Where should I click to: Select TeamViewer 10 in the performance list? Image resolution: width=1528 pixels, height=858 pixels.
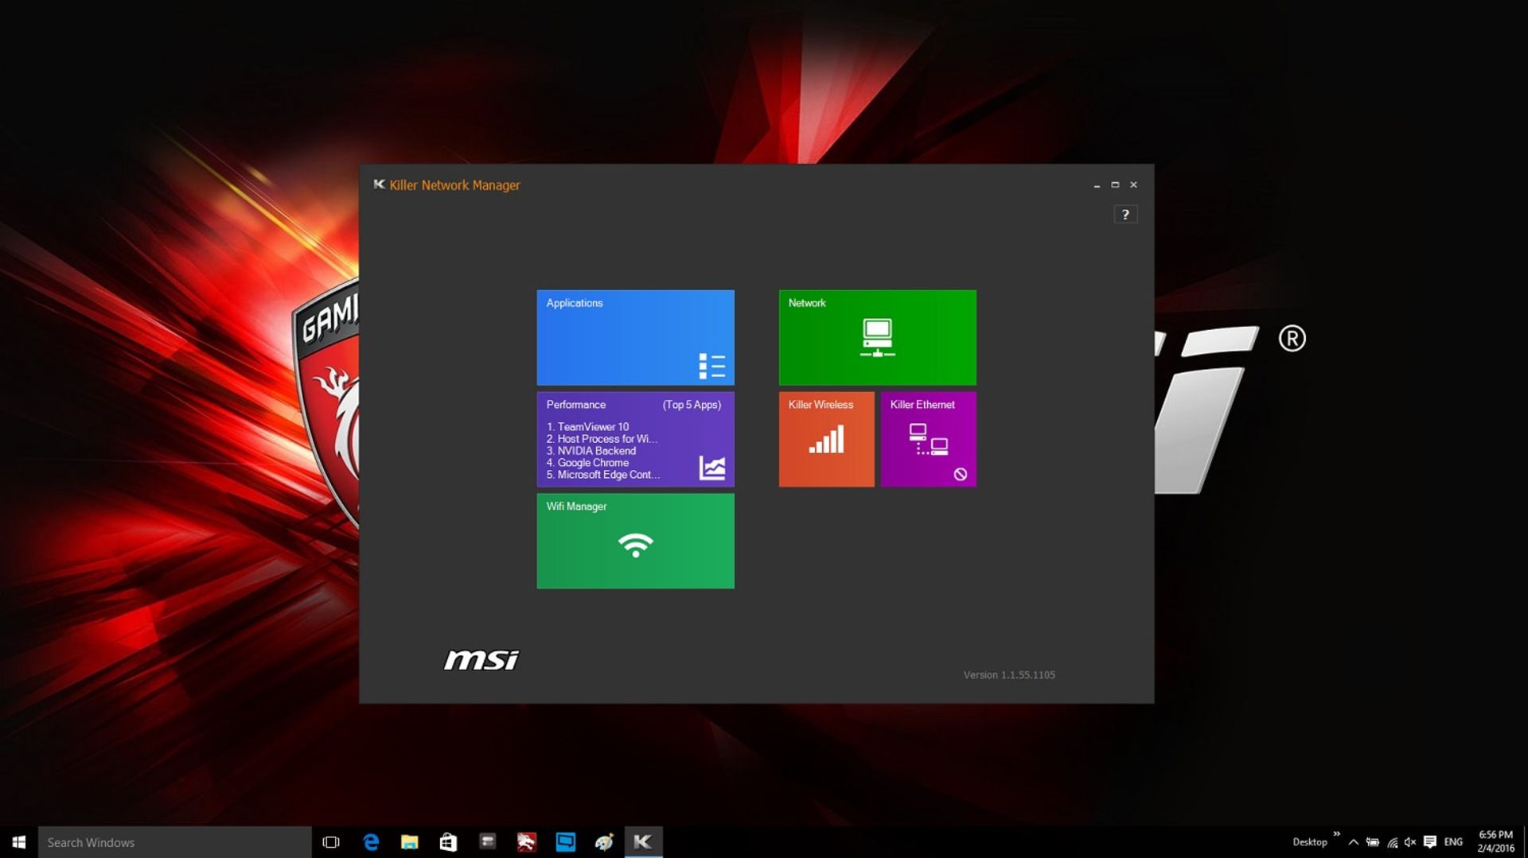pyautogui.click(x=587, y=427)
